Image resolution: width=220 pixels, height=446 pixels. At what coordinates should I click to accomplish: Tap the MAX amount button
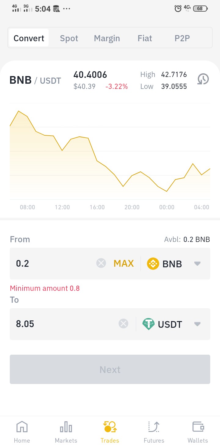tap(124, 263)
